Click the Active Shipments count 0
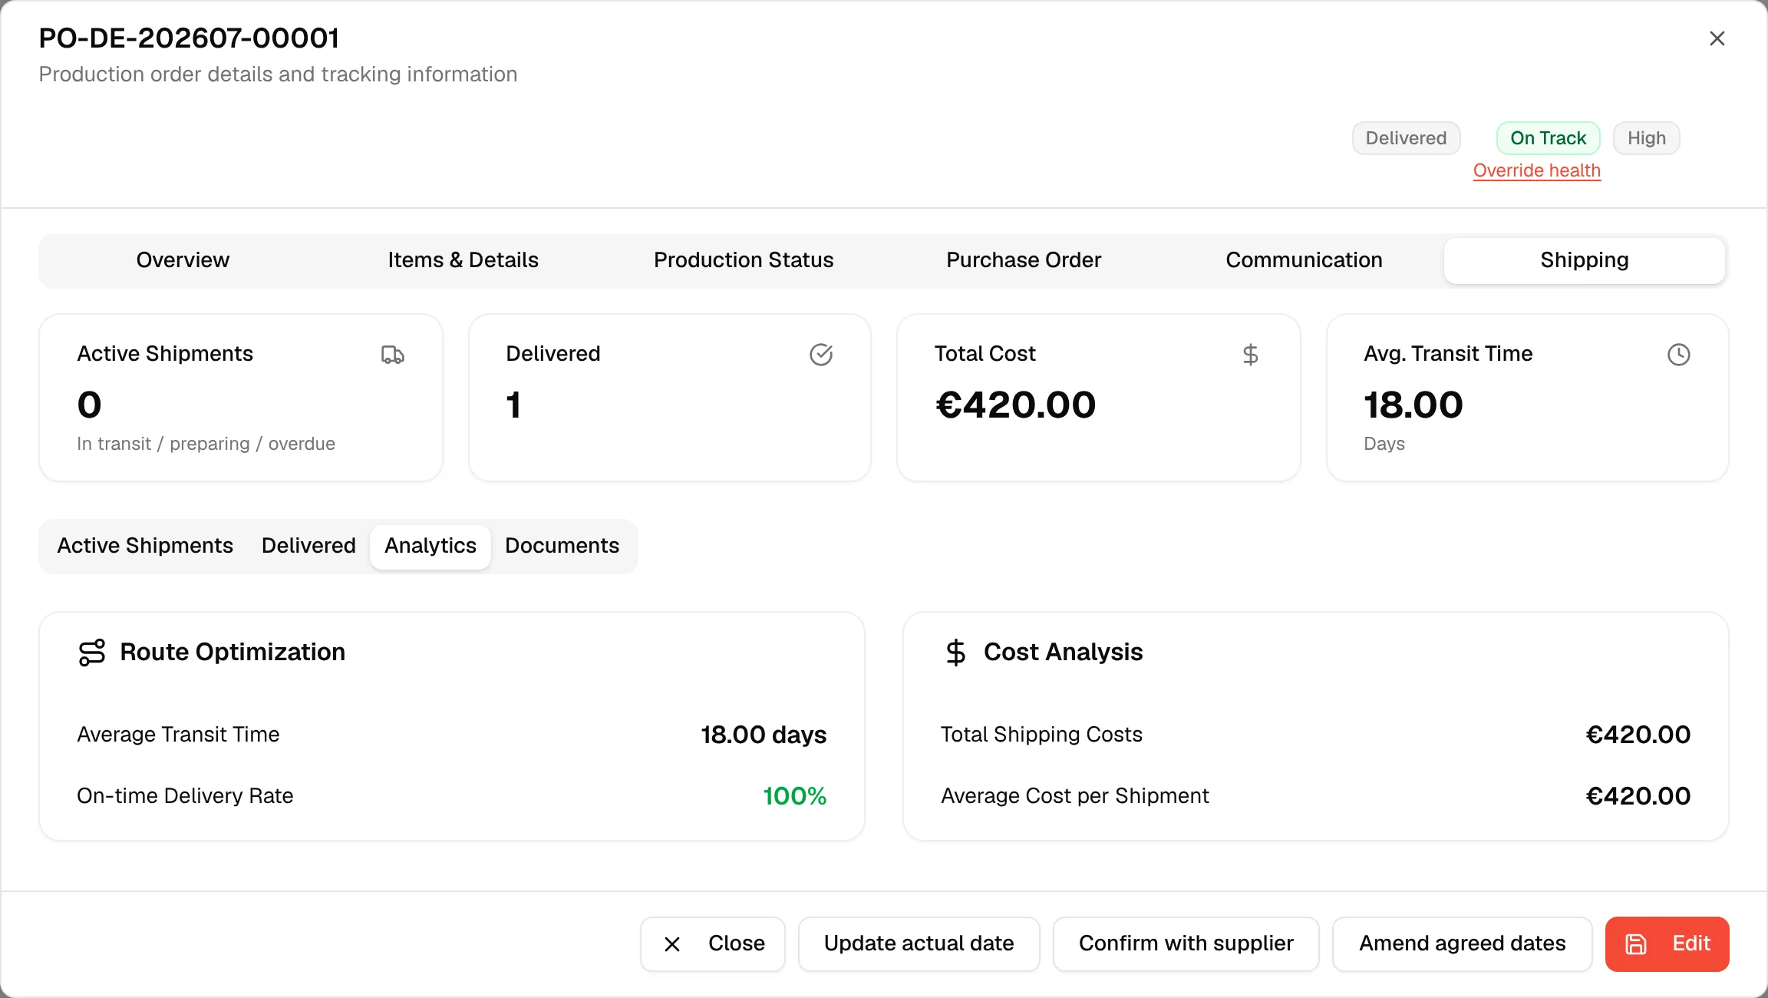This screenshot has height=998, width=1768. point(90,405)
